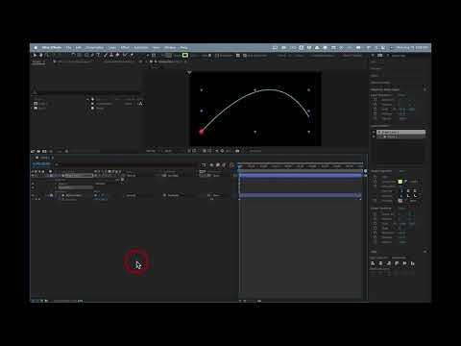Select the Pen tool
Image resolution: width=461 pixels, height=346 pixels.
(x=92, y=55)
